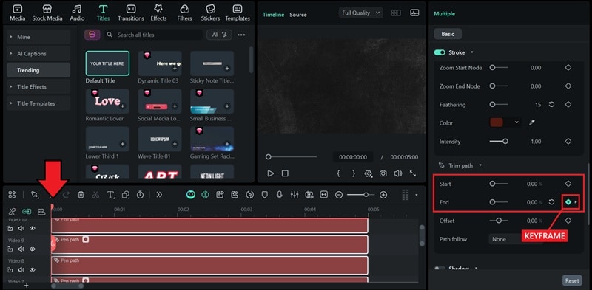The image size is (592, 290).
Task: Open the more options menu for titles
Action: click(x=241, y=35)
